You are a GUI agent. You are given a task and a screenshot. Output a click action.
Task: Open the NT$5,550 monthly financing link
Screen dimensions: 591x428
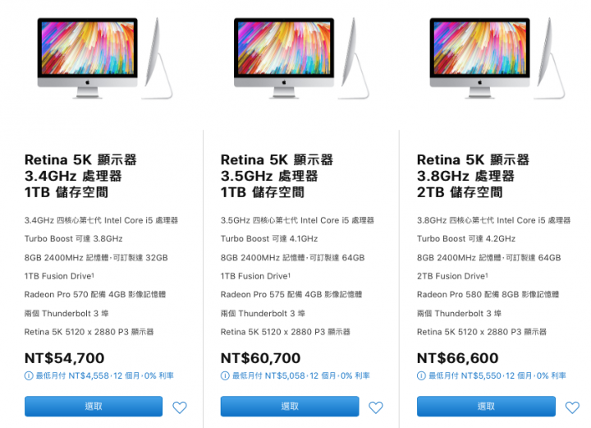pos(497,375)
